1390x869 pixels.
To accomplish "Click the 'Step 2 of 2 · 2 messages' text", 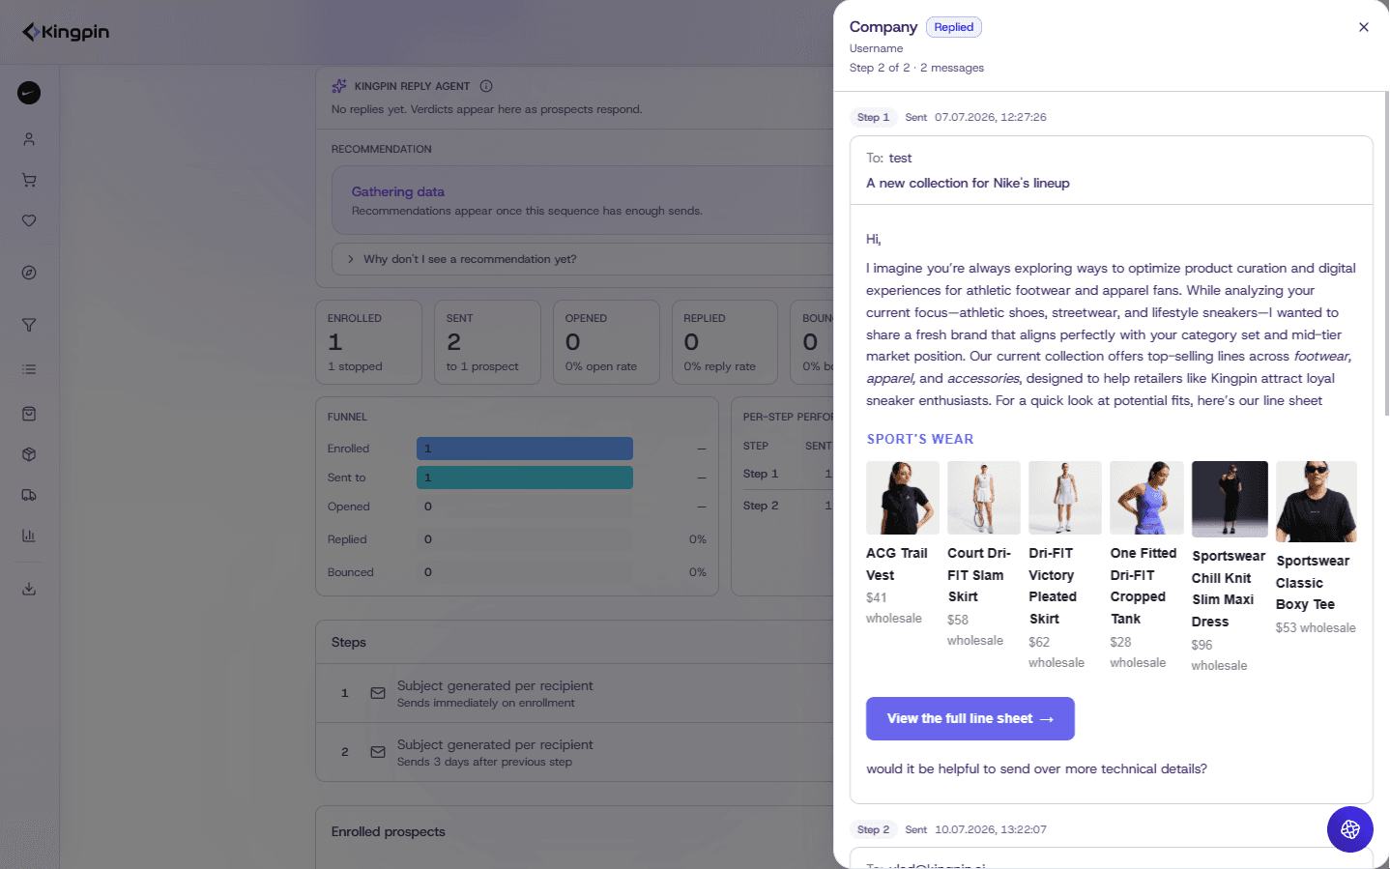I will point(916,68).
